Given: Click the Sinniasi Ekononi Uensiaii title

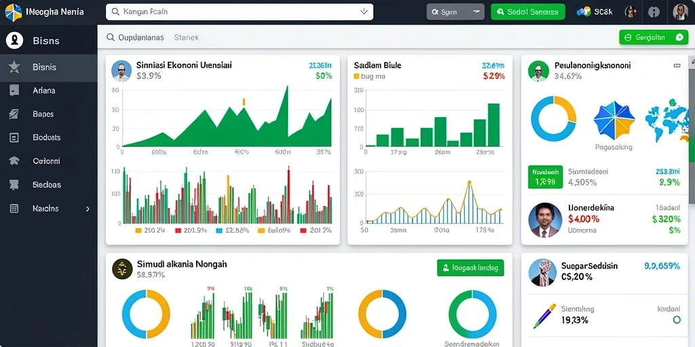Looking at the screenshot, I should [x=184, y=65].
